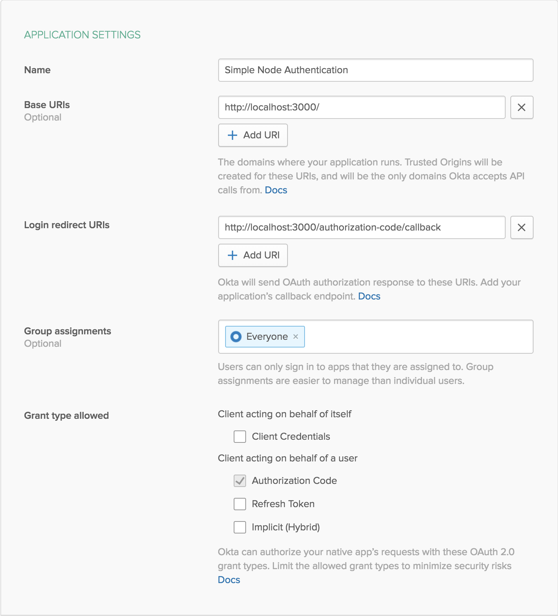Screen dimensions: 558x616
Task: Enable the Client Credentials checkbox
Action: point(240,437)
